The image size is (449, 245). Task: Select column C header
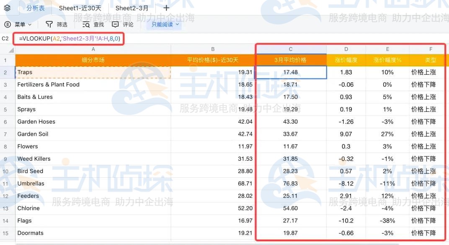(290, 49)
